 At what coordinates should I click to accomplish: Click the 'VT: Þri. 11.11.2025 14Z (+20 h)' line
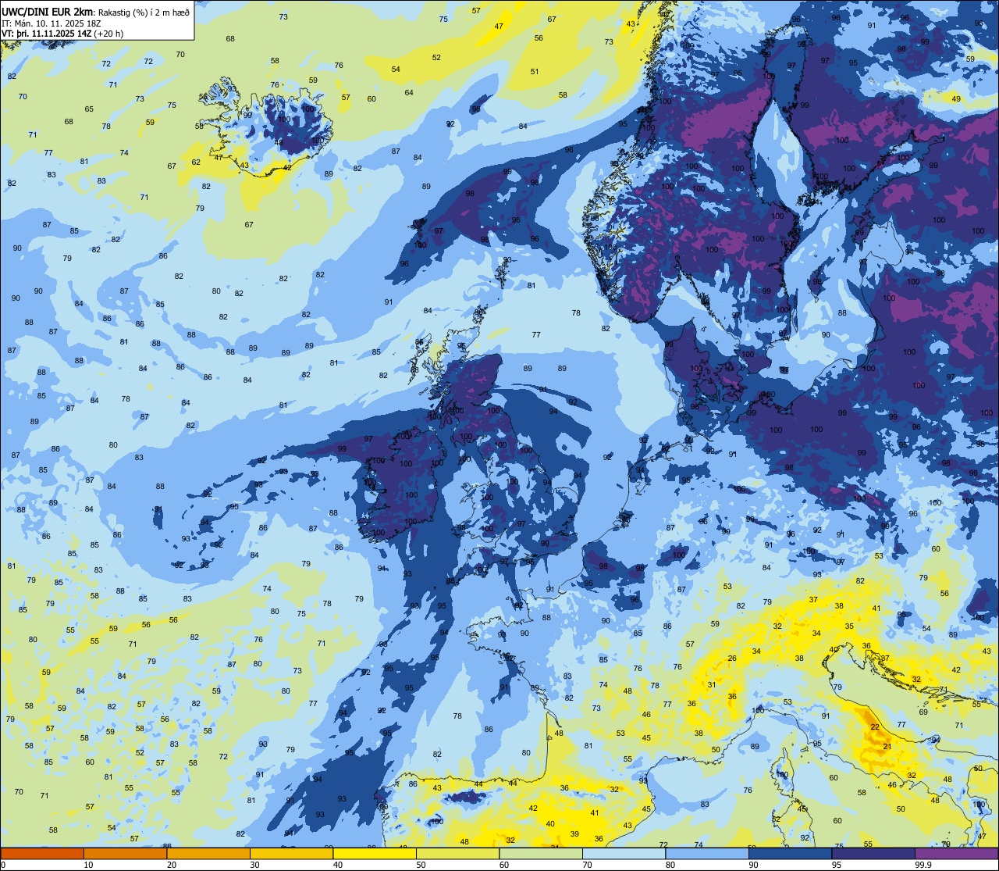(x=62, y=34)
